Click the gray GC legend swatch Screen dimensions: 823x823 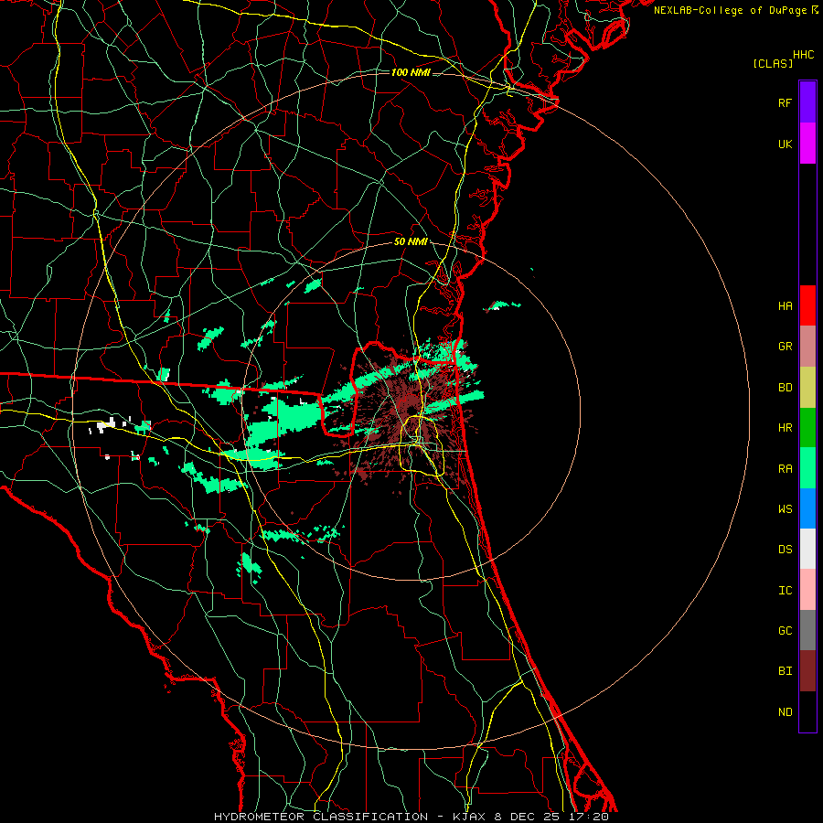click(x=807, y=630)
